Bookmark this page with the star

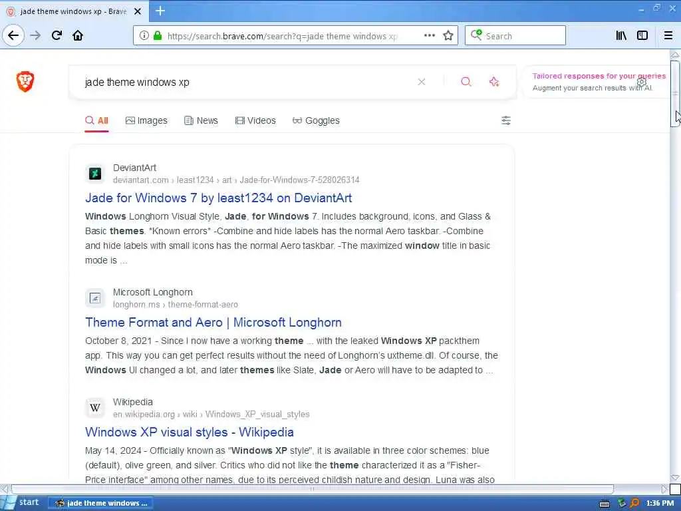448,36
